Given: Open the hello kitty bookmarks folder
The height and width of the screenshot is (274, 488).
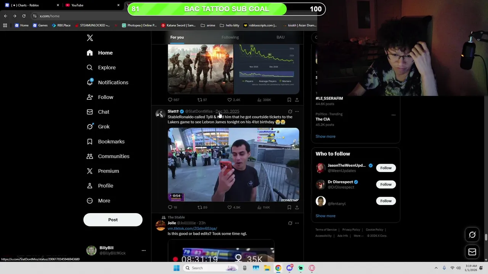Looking at the screenshot, I should tap(230, 25).
